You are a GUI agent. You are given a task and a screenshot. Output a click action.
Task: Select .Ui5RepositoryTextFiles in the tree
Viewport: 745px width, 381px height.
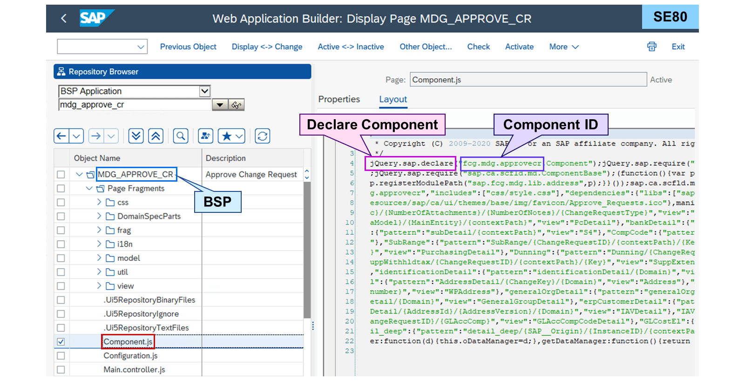click(x=146, y=328)
